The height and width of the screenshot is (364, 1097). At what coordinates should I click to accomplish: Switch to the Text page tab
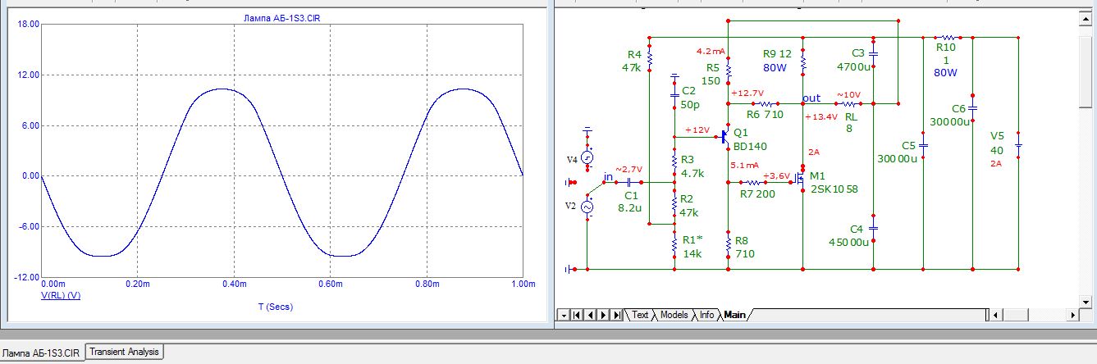click(639, 315)
